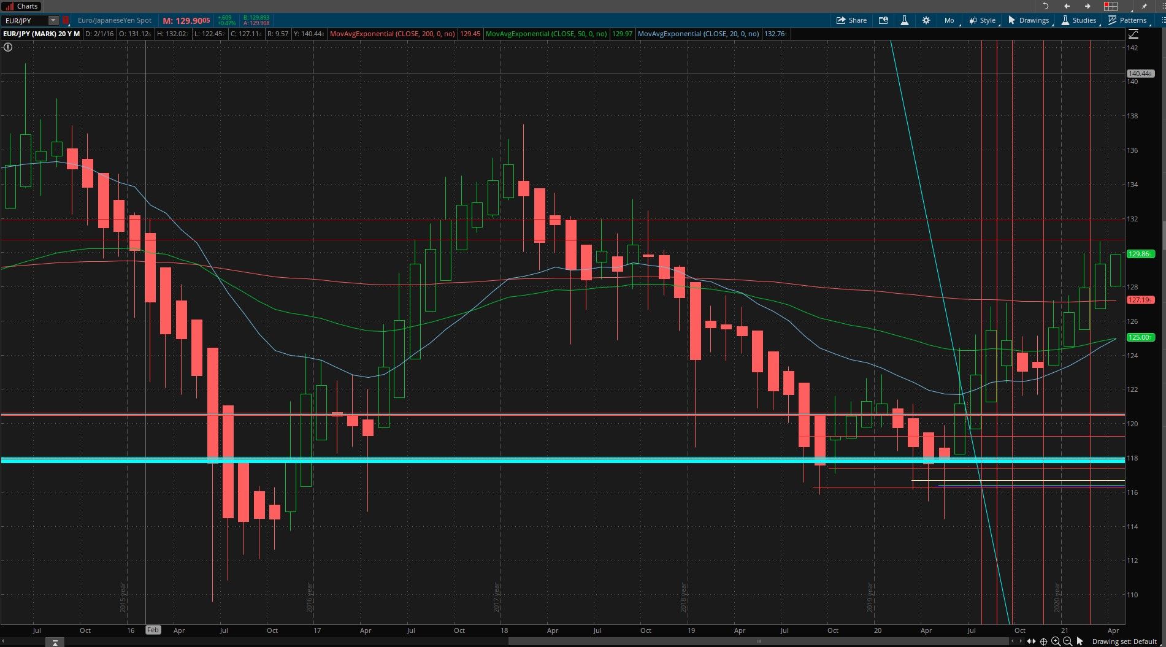Open Drawing set: Default selector
The width and height of the screenshot is (1166, 647).
tap(1124, 641)
